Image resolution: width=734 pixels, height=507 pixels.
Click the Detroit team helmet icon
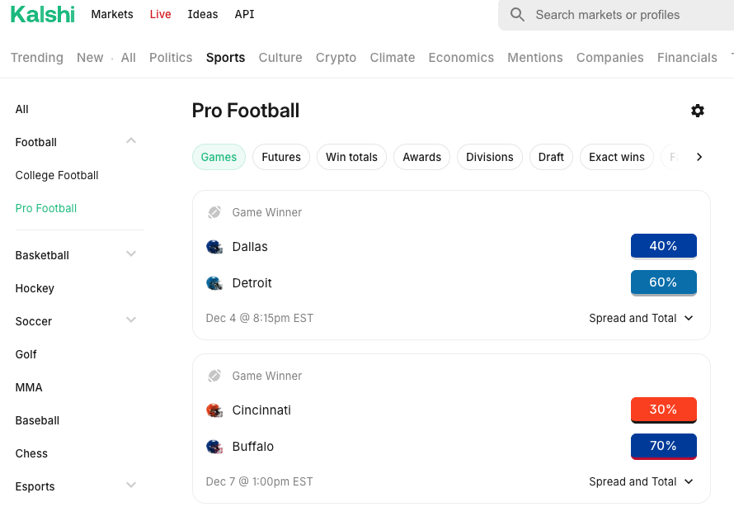click(x=214, y=282)
